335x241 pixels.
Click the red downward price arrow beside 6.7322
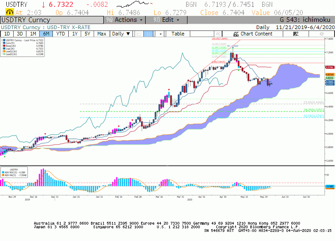point(44,5)
